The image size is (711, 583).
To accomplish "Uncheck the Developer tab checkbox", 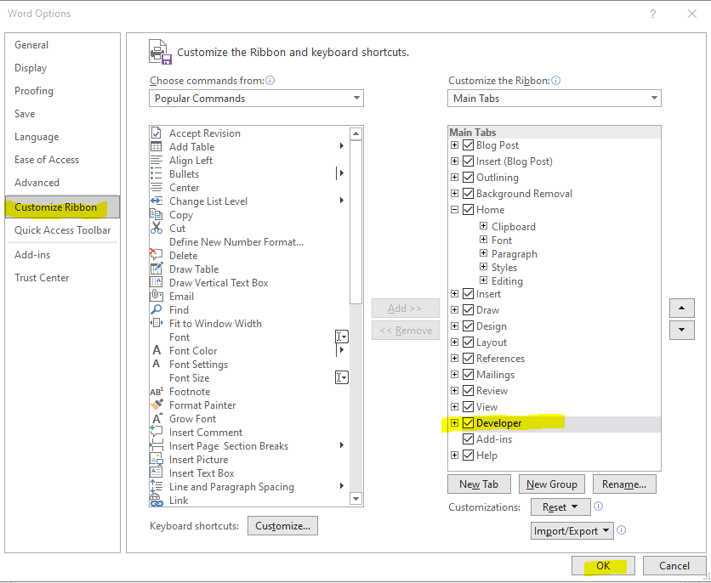I will pyautogui.click(x=468, y=423).
